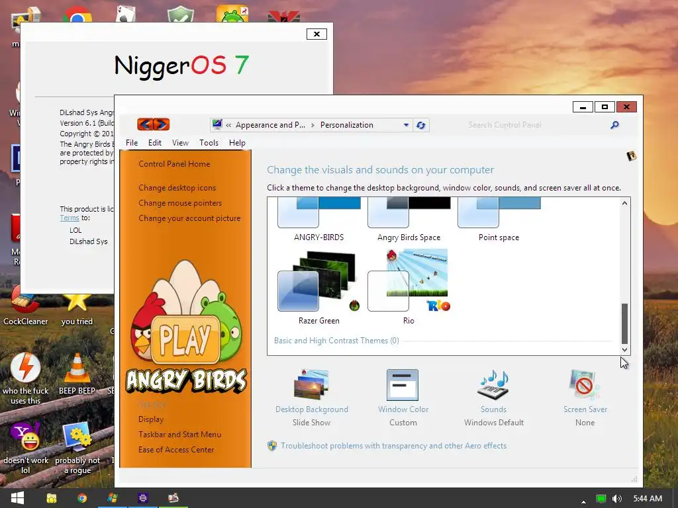678x508 pixels.
Task: Click the search magnifier icon
Action: click(x=614, y=125)
